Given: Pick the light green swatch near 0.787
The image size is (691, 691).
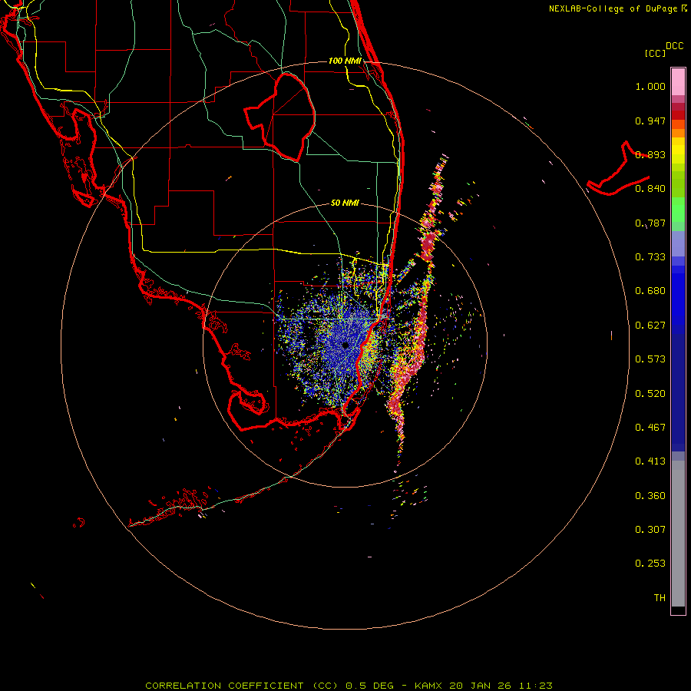Looking at the screenshot, I should coord(678,210).
